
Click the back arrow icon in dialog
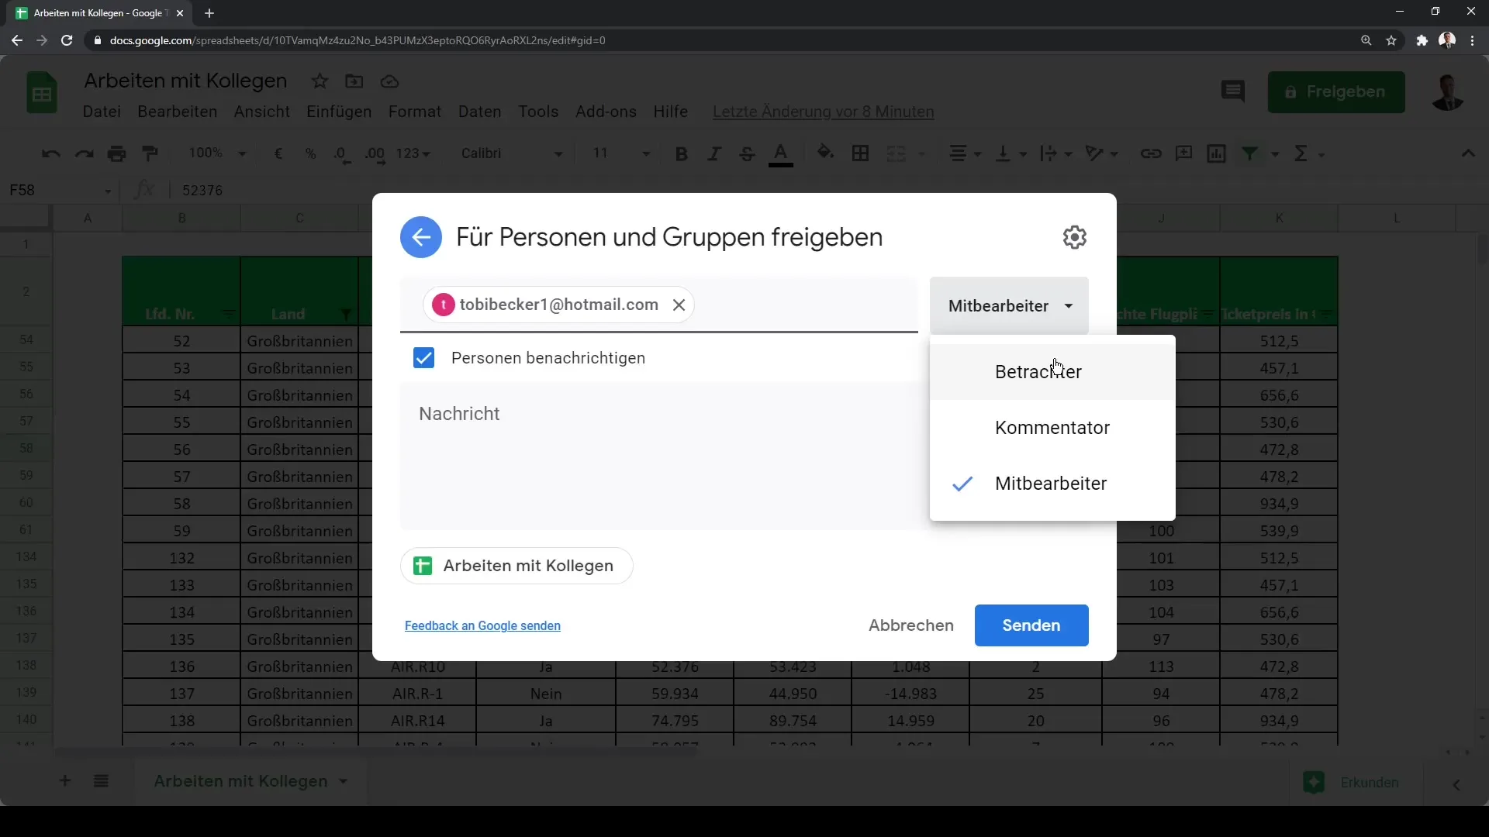(x=423, y=238)
